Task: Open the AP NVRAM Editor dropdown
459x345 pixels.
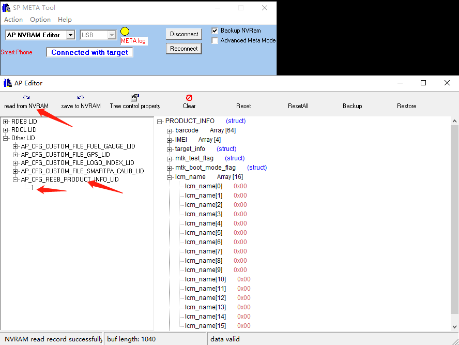Action: click(70, 35)
